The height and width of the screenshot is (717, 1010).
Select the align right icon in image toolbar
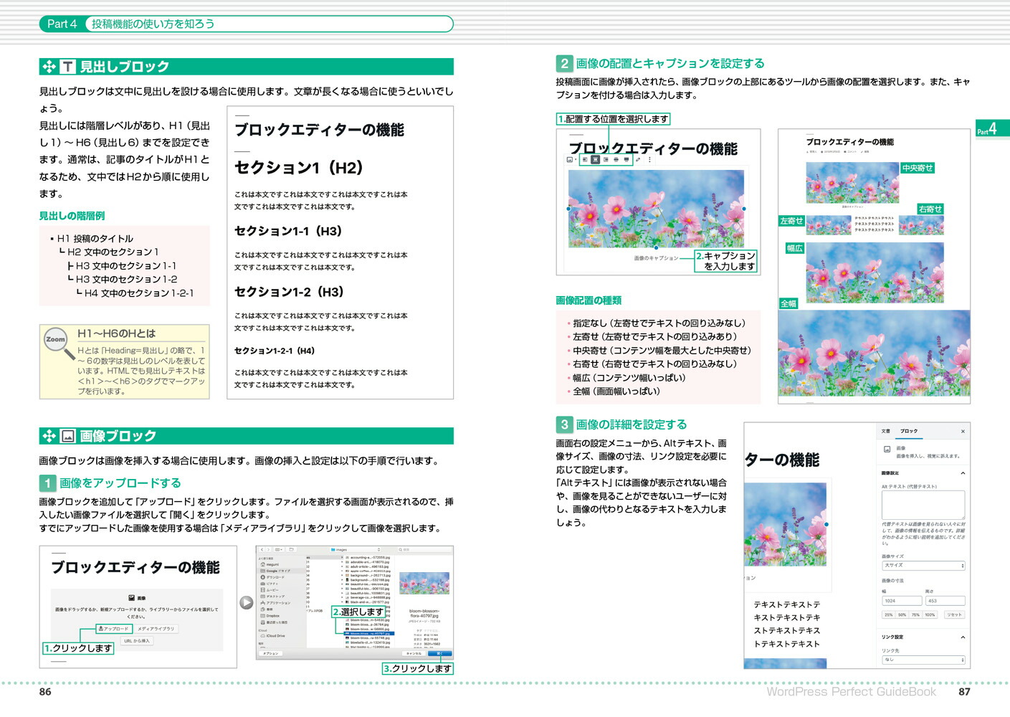point(606,159)
